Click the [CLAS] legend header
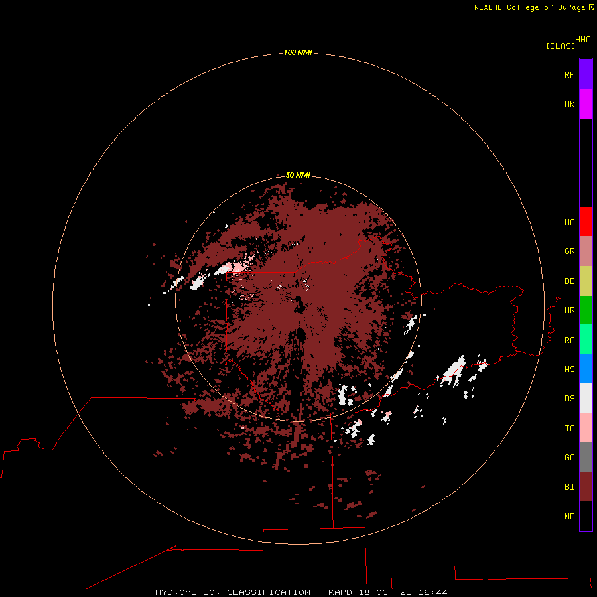 pyautogui.click(x=561, y=46)
